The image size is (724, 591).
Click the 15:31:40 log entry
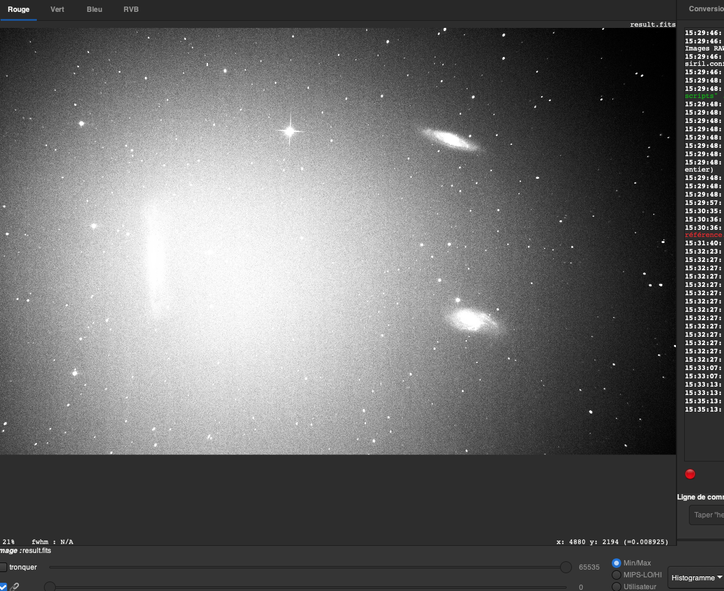coord(704,243)
